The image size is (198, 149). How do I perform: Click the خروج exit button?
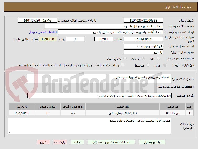(43, 142)
